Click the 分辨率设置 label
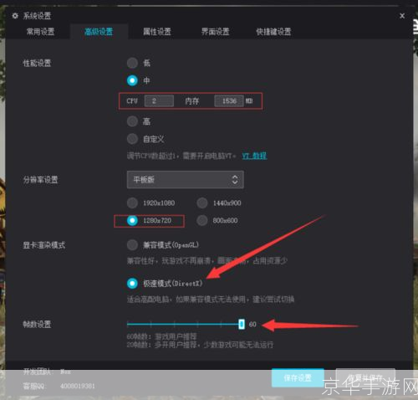The image size is (418, 400). pyautogui.click(x=40, y=180)
